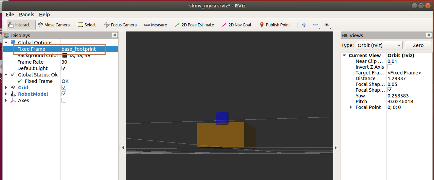
Task: Click the Views panel camera icon
Action: tap(345, 35)
